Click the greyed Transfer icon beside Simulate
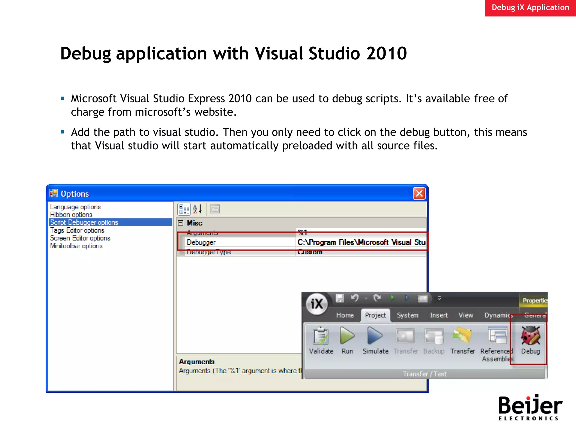This screenshot has height=432, width=576. 405,340
